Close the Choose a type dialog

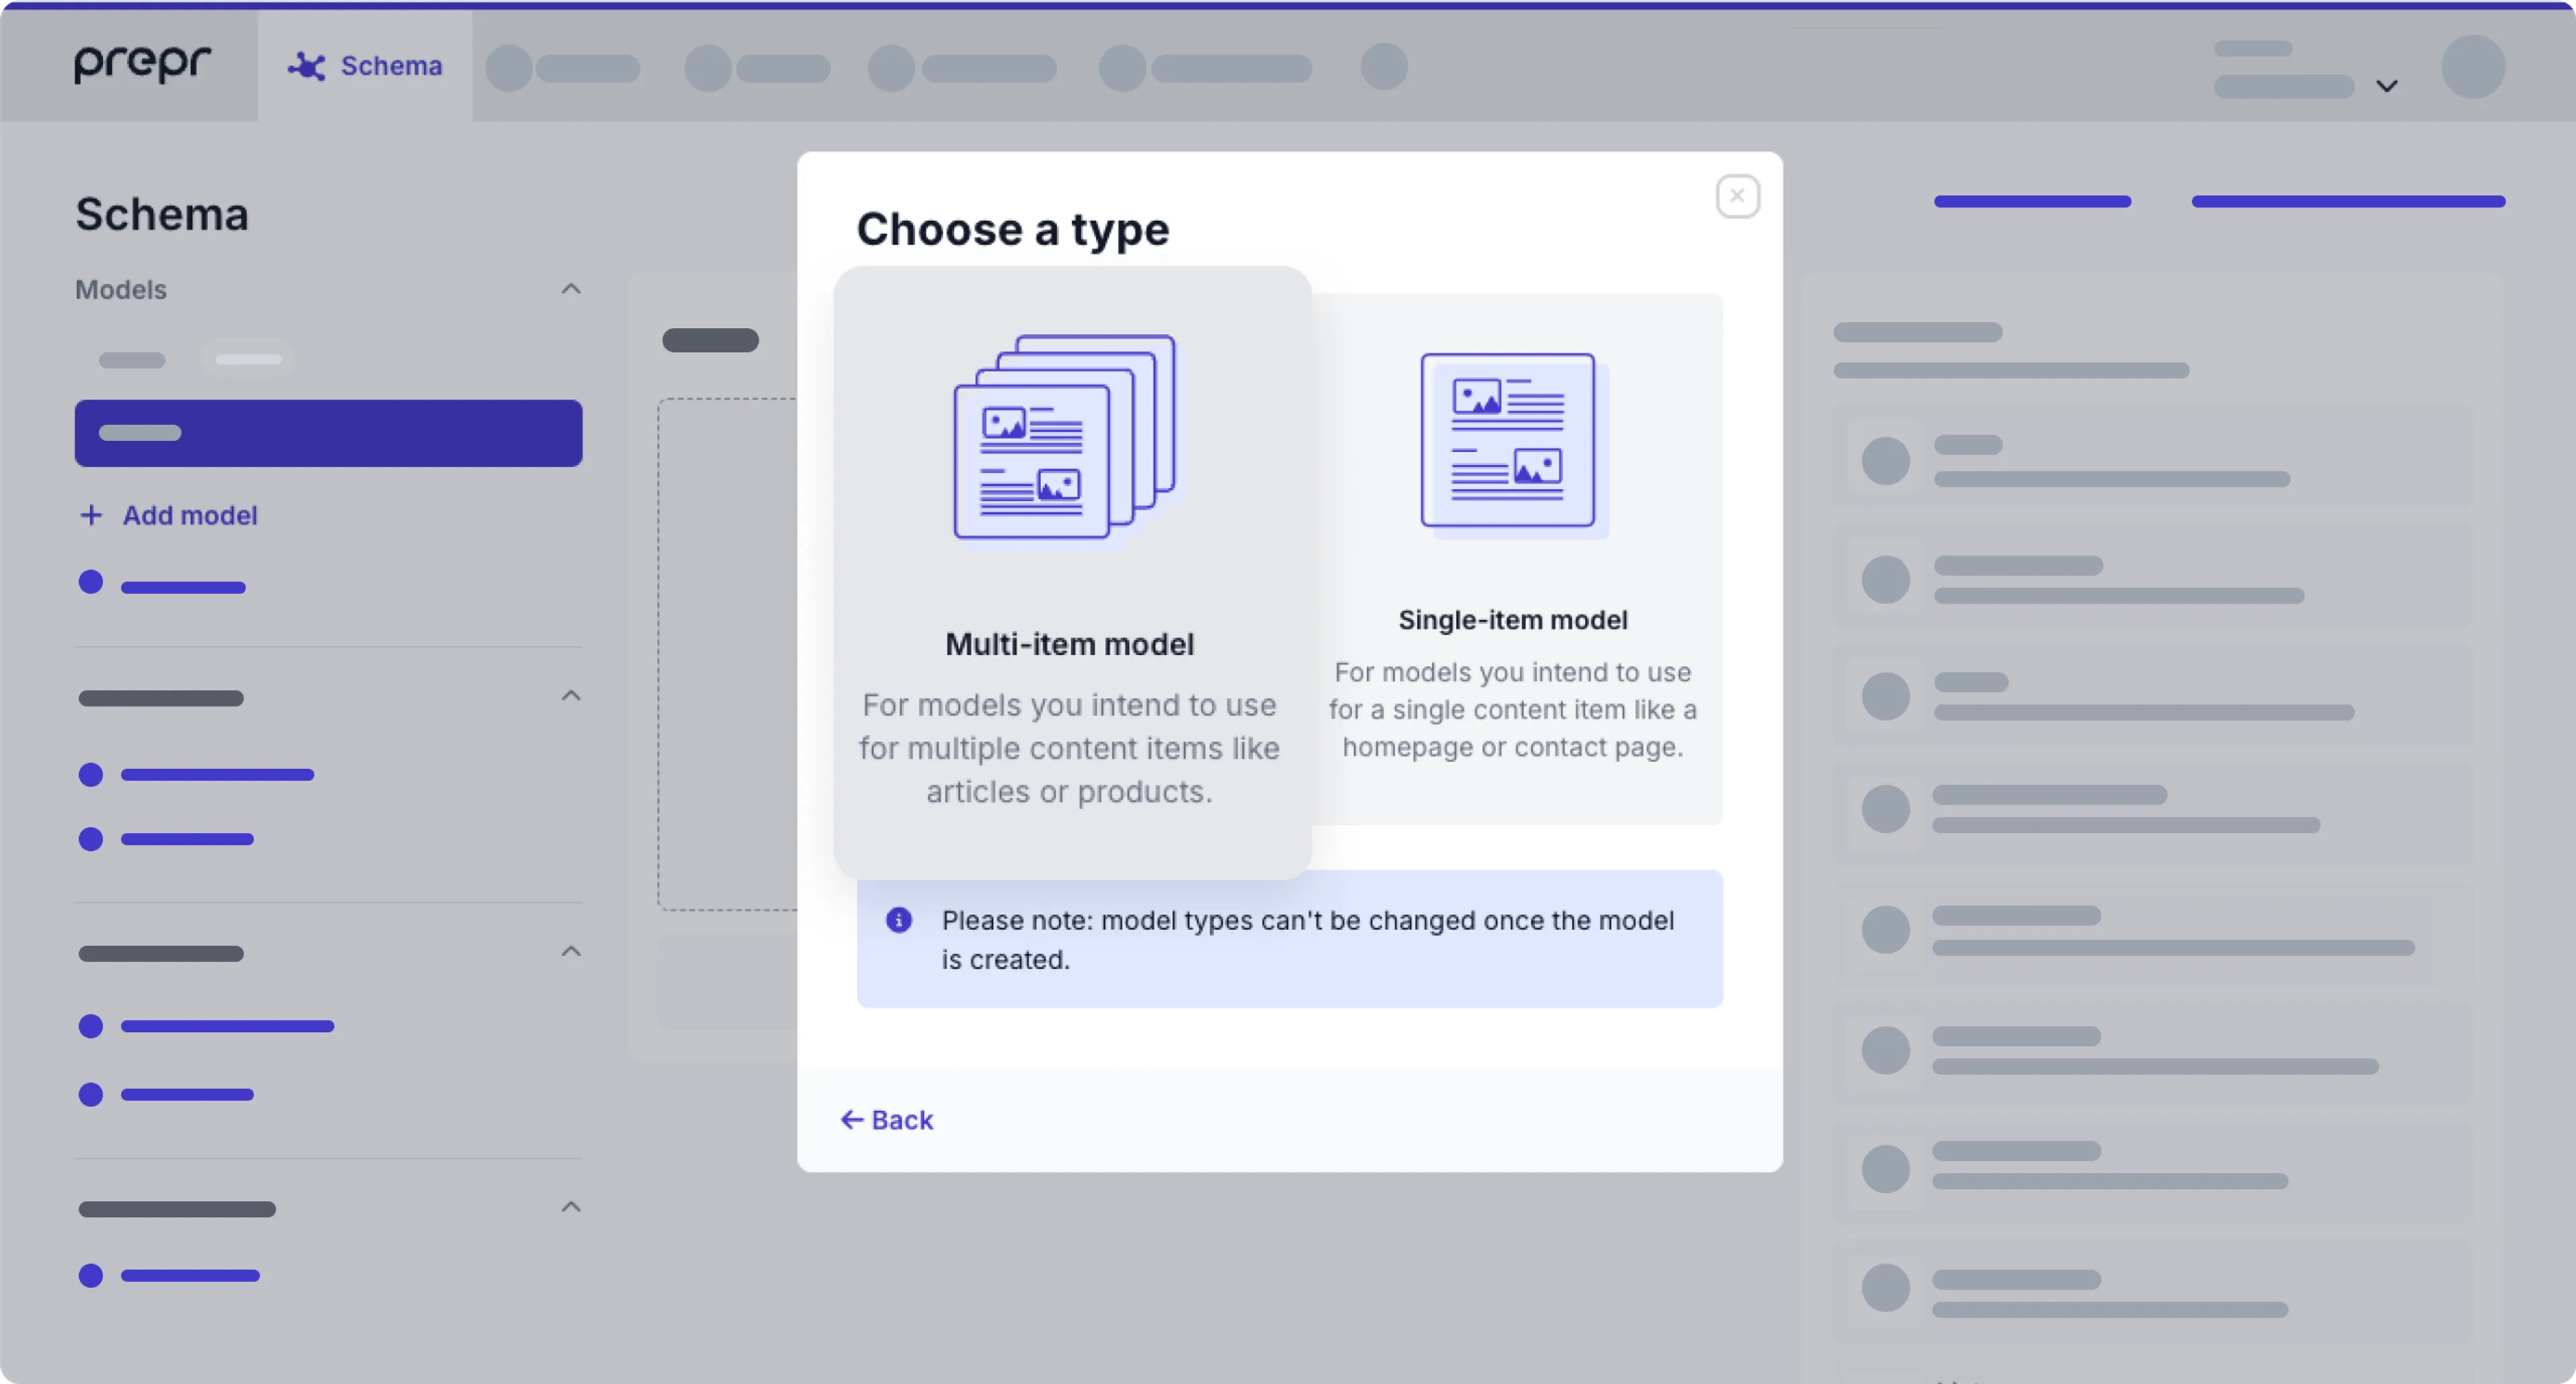click(x=1737, y=196)
